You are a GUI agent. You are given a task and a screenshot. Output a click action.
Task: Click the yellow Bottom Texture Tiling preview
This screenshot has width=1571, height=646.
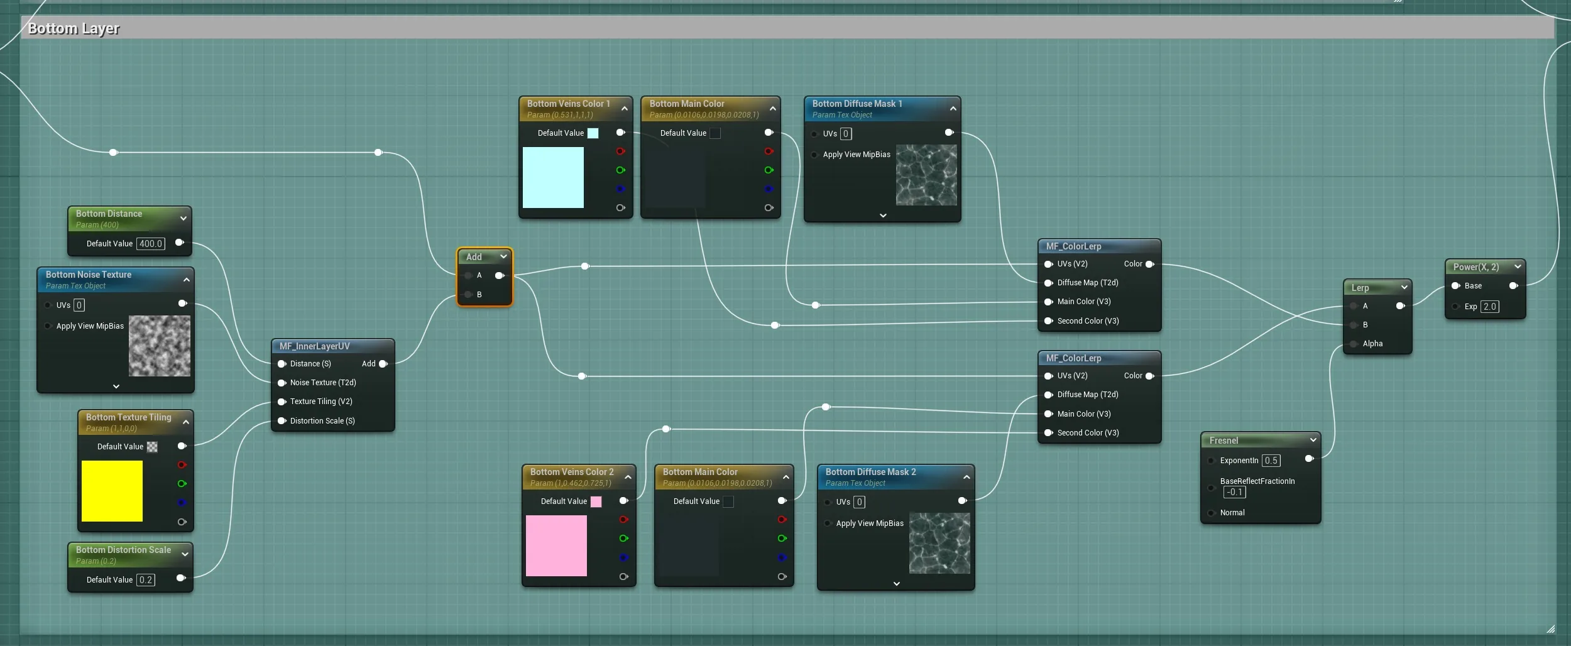coord(112,491)
